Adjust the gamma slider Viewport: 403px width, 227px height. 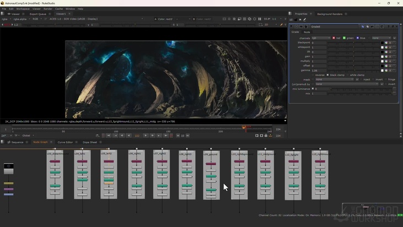(353, 71)
